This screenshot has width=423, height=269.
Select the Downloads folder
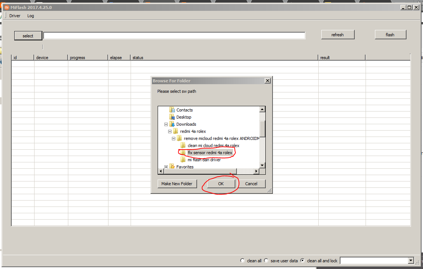[186, 124]
